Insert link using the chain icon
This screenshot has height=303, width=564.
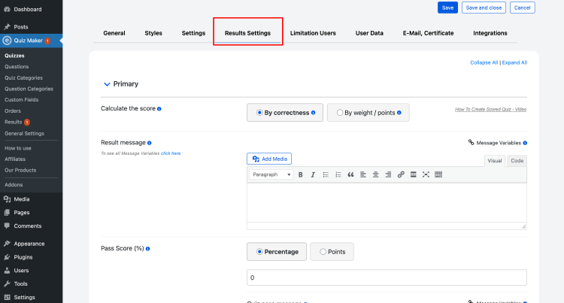pyautogui.click(x=401, y=174)
